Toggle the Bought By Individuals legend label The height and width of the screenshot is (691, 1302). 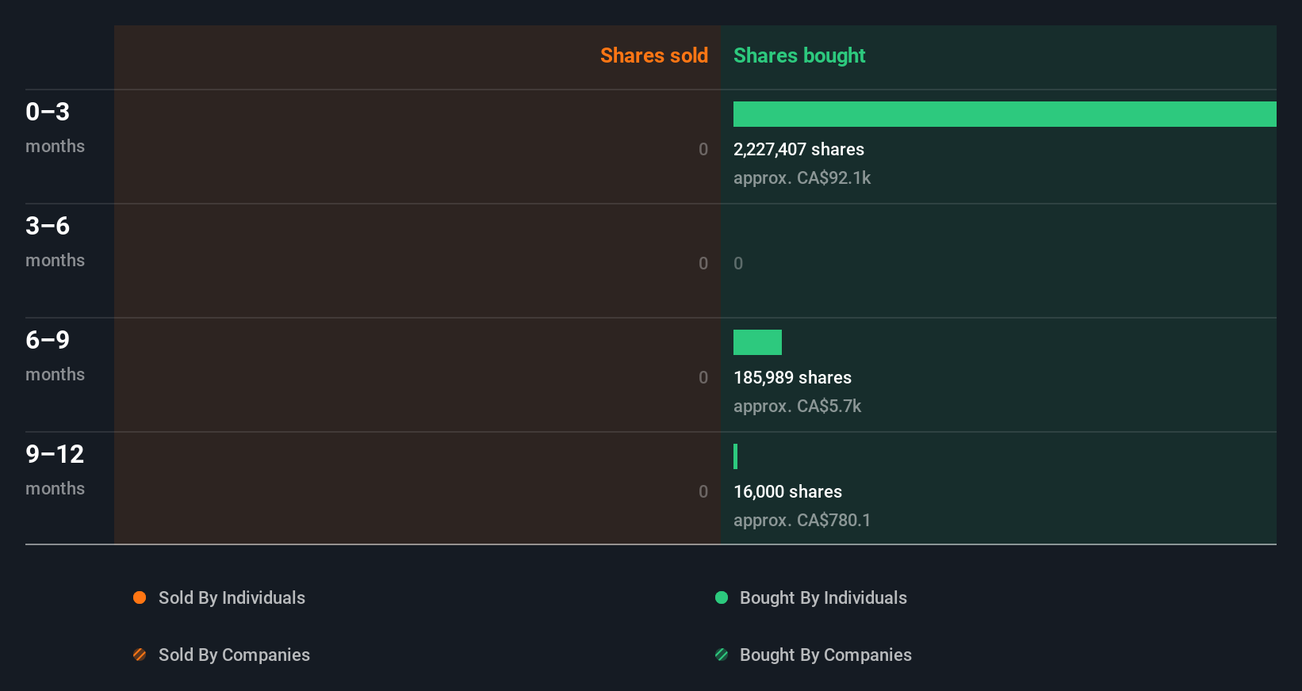pos(823,598)
